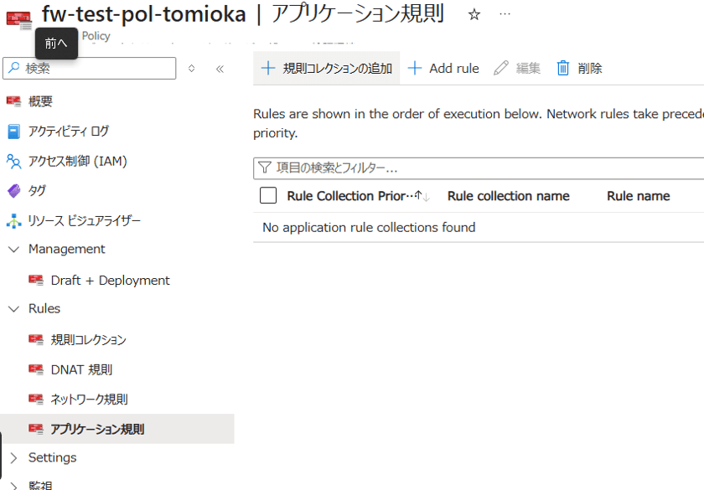Open タグ in the sidebar
This screenshot has height=490, width=704.
pyautogui.click(x=37, y=191)
